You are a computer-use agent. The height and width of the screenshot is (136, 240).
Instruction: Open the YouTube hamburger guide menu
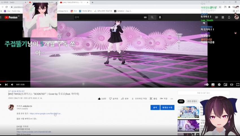point(1,17)
